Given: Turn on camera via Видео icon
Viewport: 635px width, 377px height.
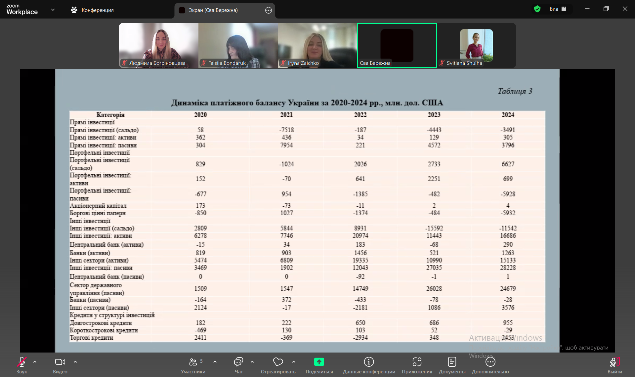Looking at the screenshot, I should tap(60, 362).
